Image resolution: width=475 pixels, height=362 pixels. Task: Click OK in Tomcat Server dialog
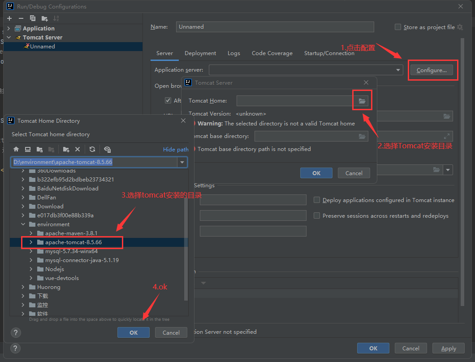[x=316, y=173]
